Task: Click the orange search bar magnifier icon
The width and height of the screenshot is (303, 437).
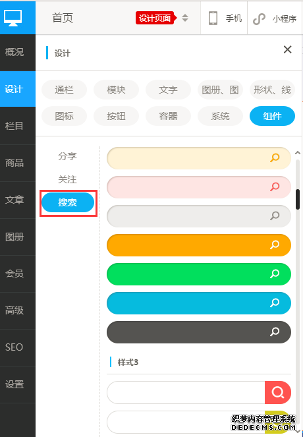Action: pyautogui.click(x=275, y=245)
